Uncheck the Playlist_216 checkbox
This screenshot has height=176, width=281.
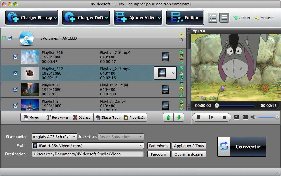(16, 57)
